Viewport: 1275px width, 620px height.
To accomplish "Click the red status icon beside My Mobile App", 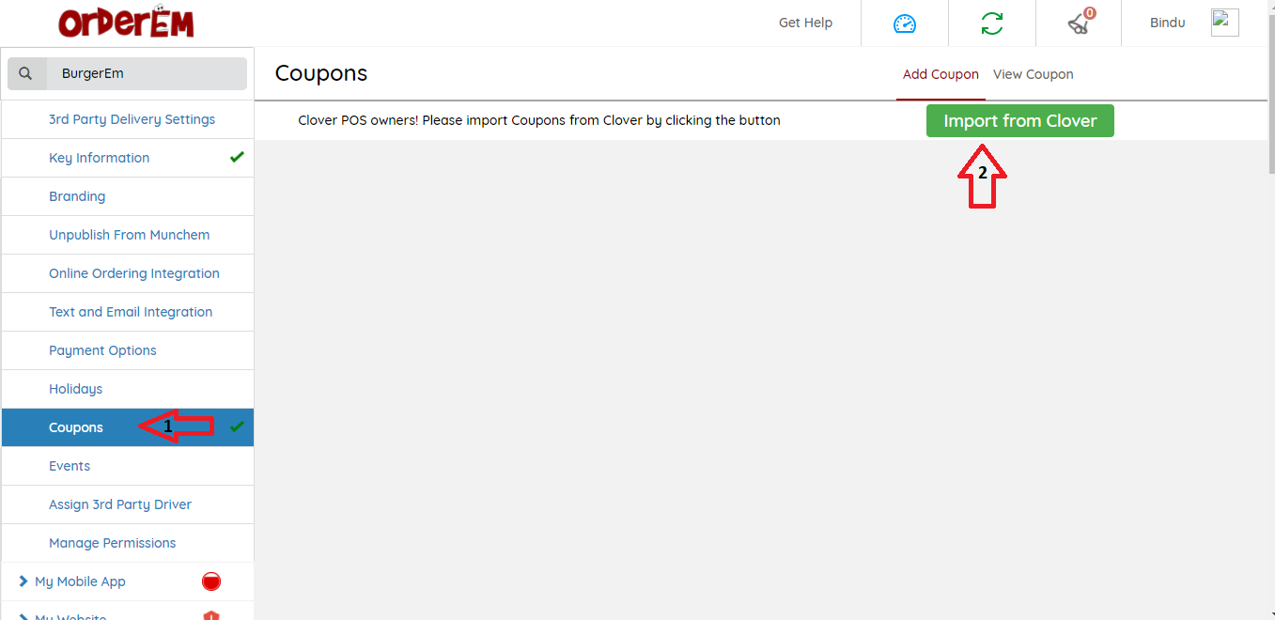I will 211,581.
